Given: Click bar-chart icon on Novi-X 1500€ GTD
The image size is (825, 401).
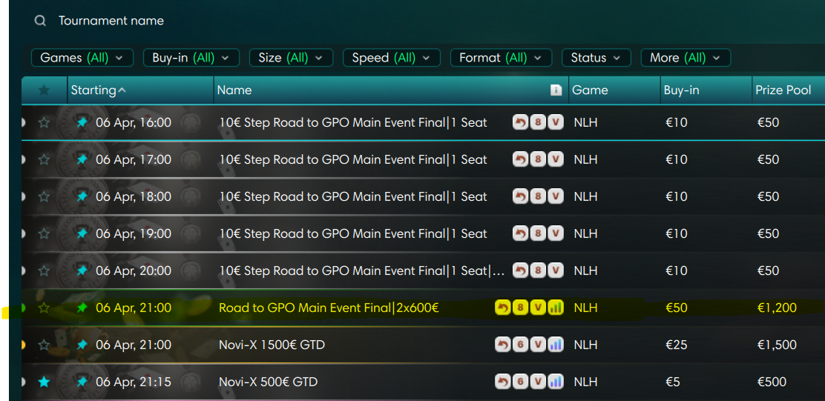Looking at the screenshot, I should [556, 345].
